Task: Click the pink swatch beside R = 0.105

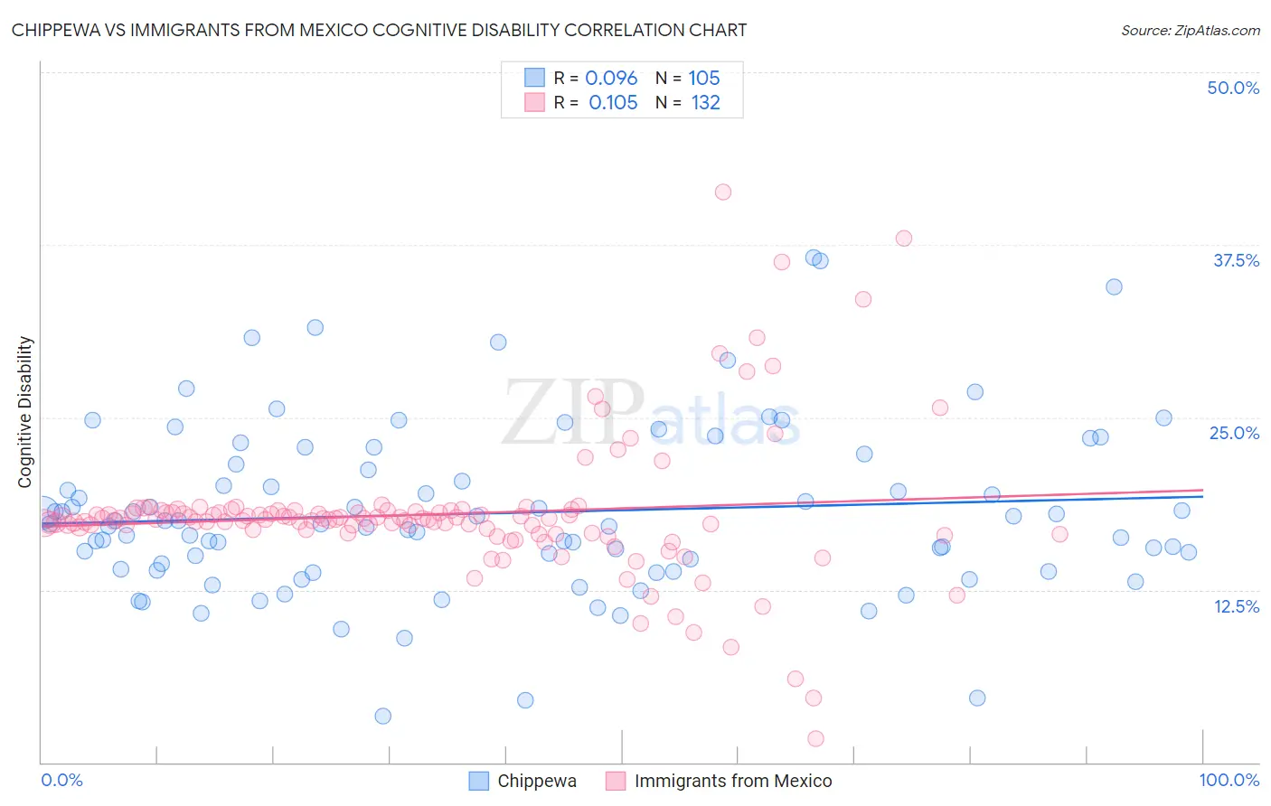Action: point(534,102)
